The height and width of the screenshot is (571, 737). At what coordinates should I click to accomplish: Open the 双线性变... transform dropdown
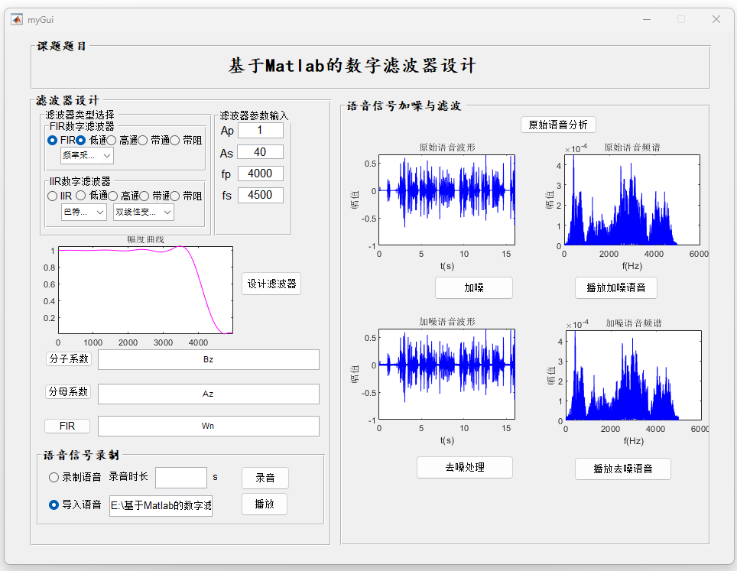pos(144,212)
